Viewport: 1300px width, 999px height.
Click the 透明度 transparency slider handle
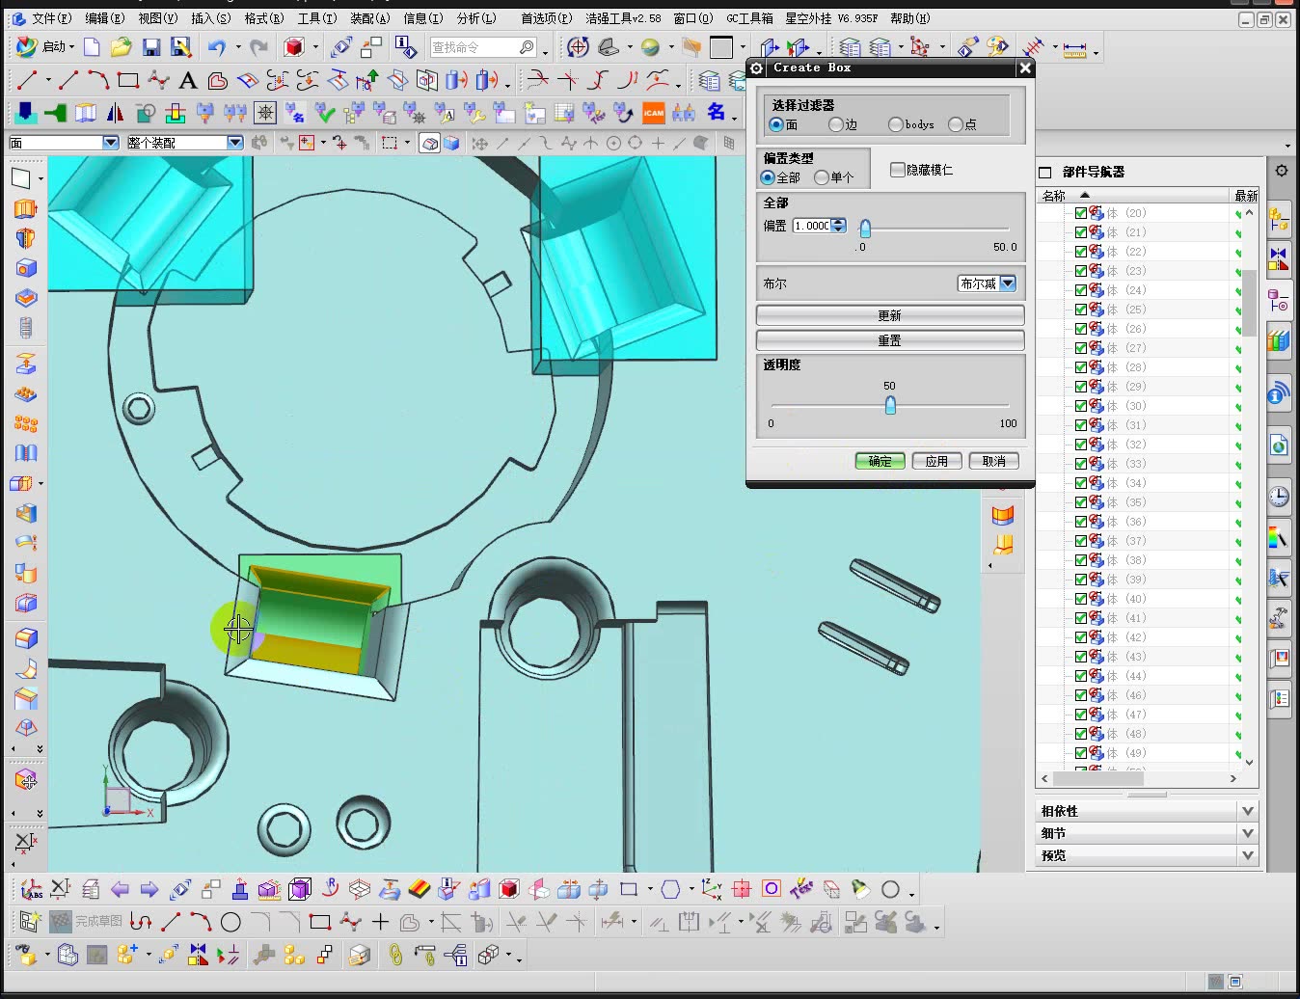890,406
